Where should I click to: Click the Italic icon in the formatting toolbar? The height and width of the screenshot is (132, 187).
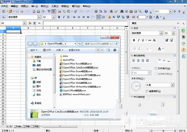[64, 17]
